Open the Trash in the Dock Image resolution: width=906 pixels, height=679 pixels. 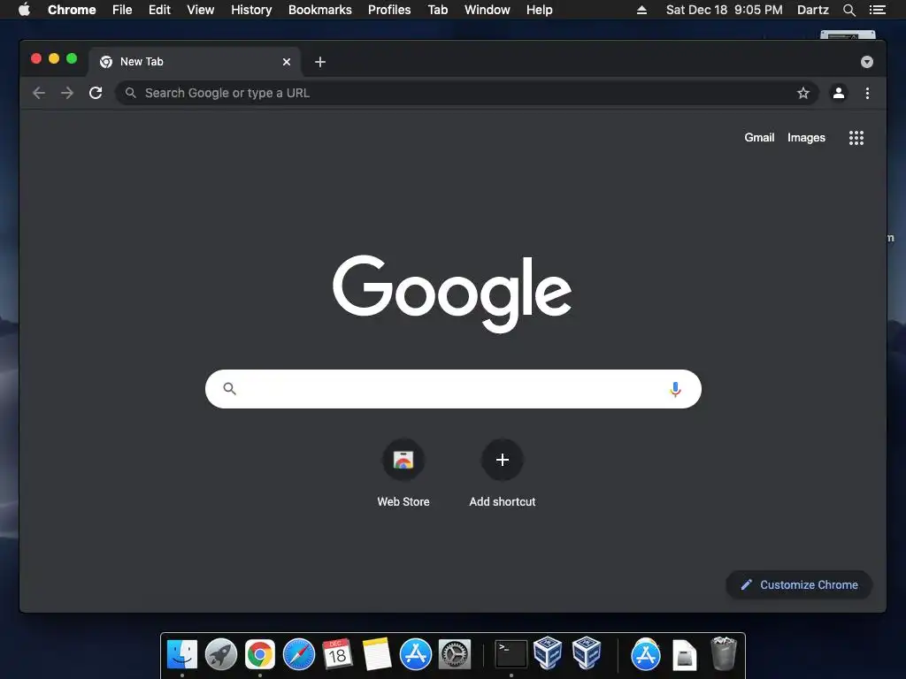[x=724, y=653]
